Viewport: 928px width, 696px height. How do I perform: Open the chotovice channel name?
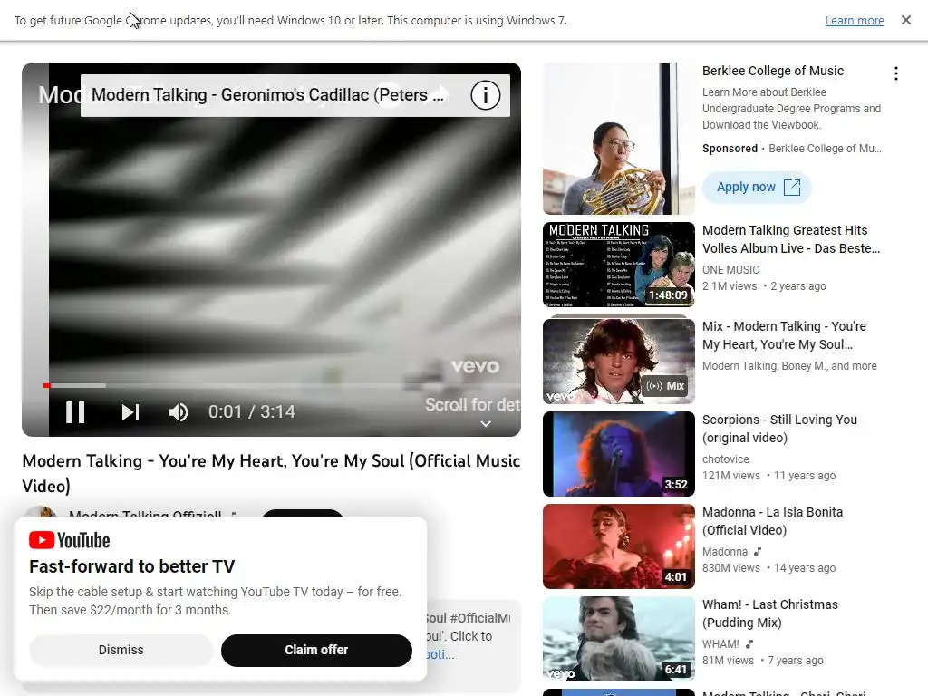click(x=726, y=459)
